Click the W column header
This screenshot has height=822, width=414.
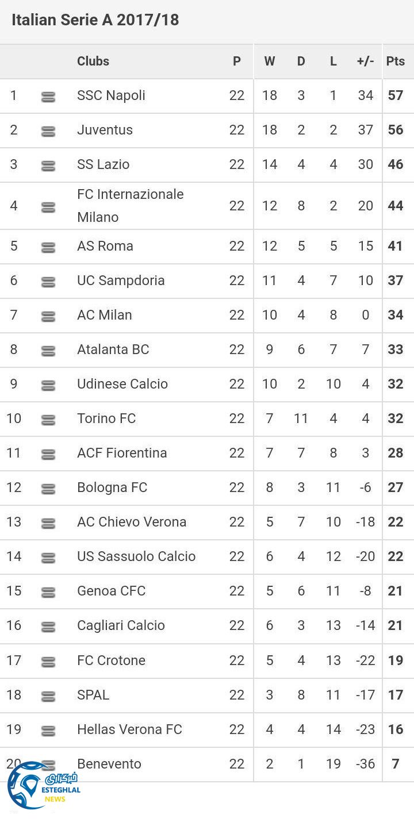pos(270,62)
